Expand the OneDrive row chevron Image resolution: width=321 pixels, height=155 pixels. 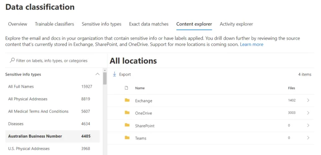pos(308,113)
